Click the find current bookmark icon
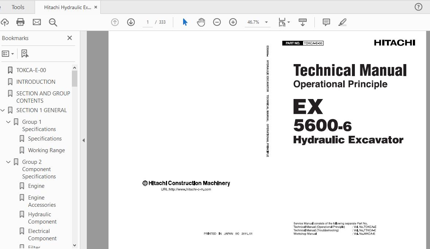The image size is (430, 249). click(25, 54)
